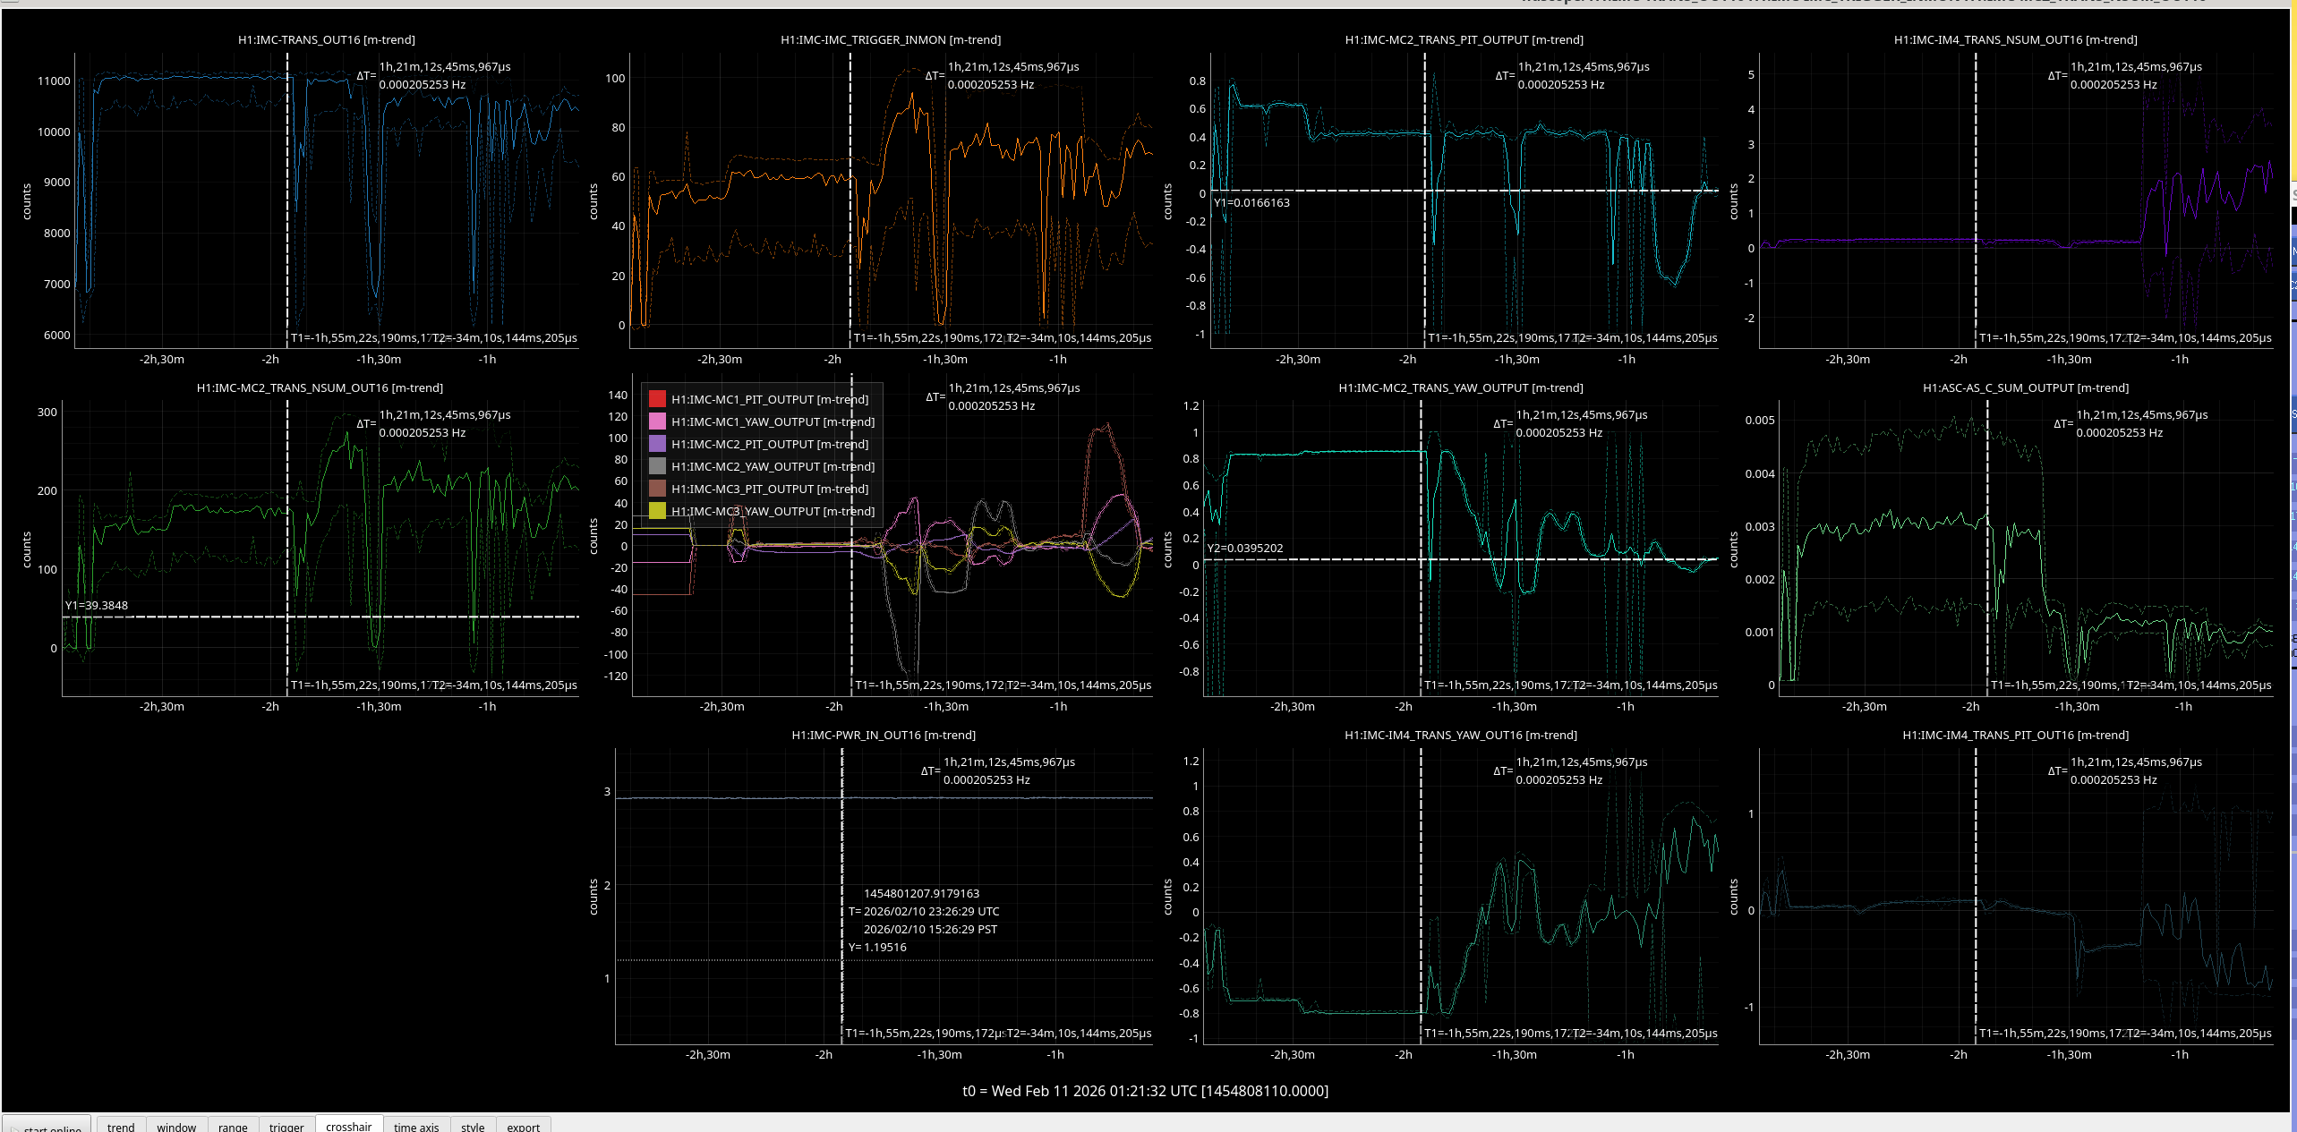Viewport: 2297px width, 1132px height.
Task: Switch to the export tab
Action: point(523,1126)
